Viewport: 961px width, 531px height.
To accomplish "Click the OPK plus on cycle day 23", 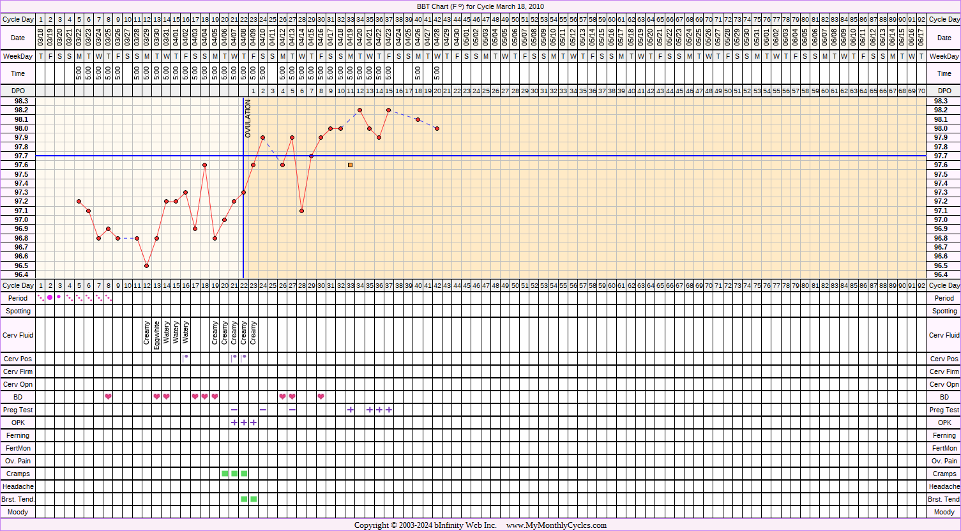I will (x=253, y=423).
